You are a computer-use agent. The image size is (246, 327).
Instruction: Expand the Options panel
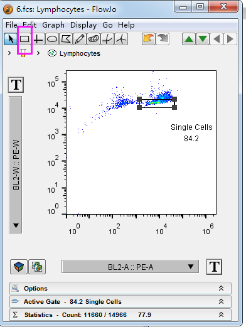120,289
